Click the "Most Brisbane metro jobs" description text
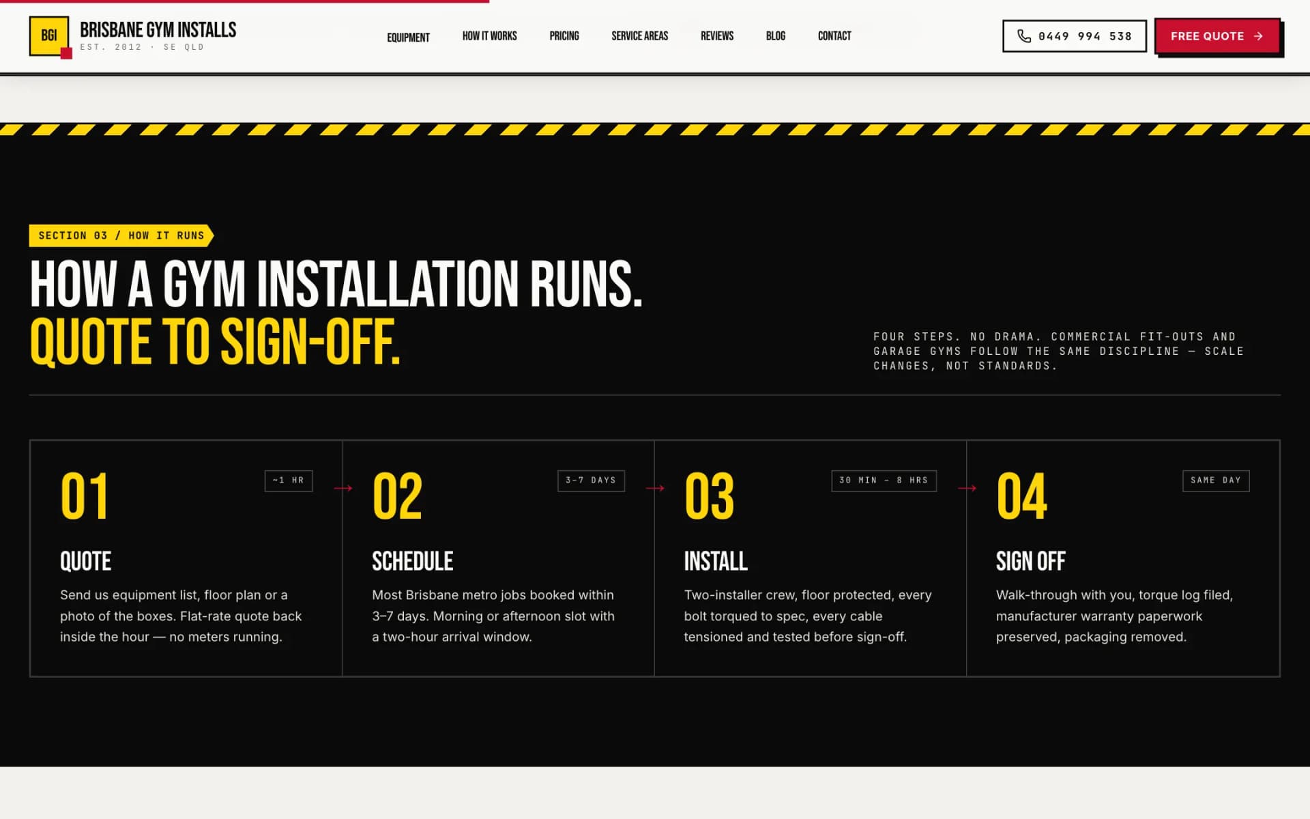Screen dimensions: 1310x819 pyautogui.click(x=493, y=616)
